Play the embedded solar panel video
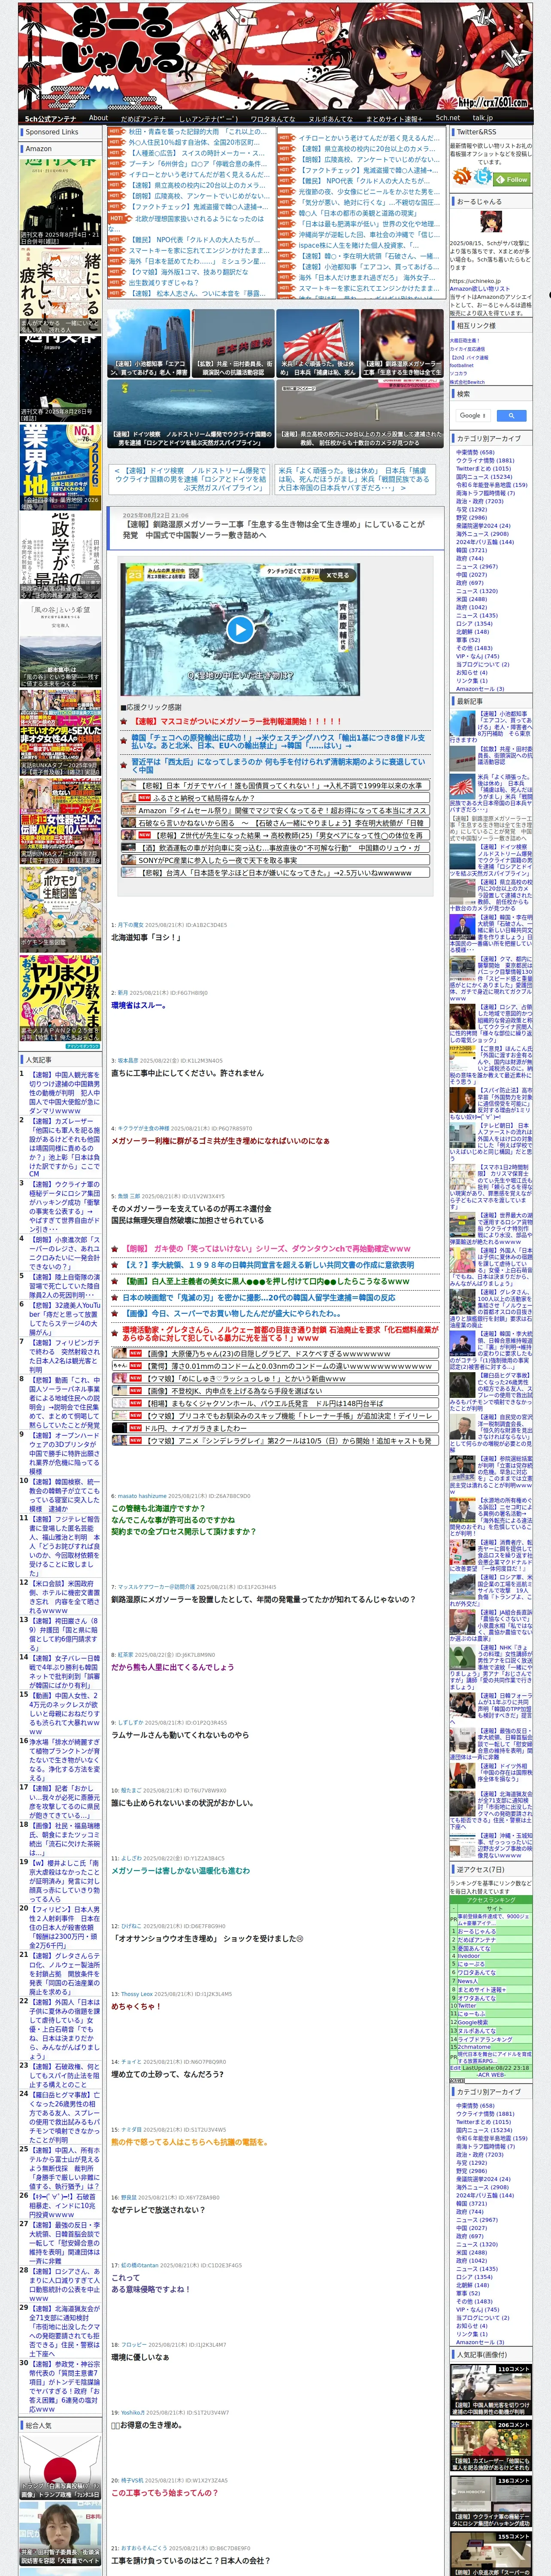This screenshot has height=2576, width=551. 239,629
